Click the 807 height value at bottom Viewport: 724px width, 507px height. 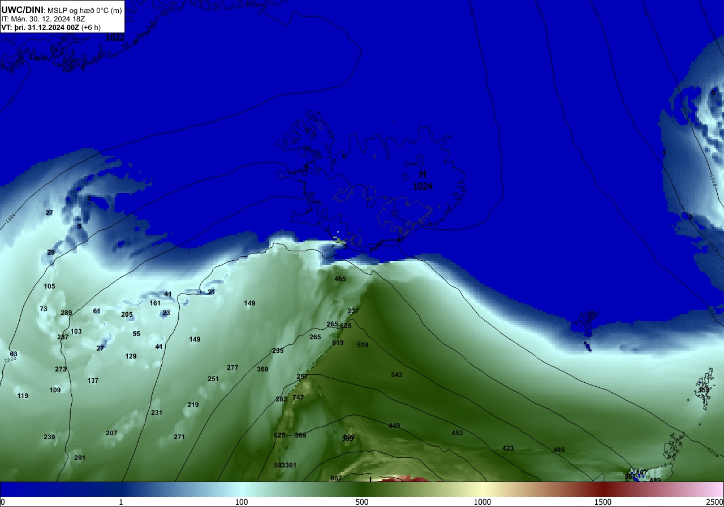pos(336,478)
